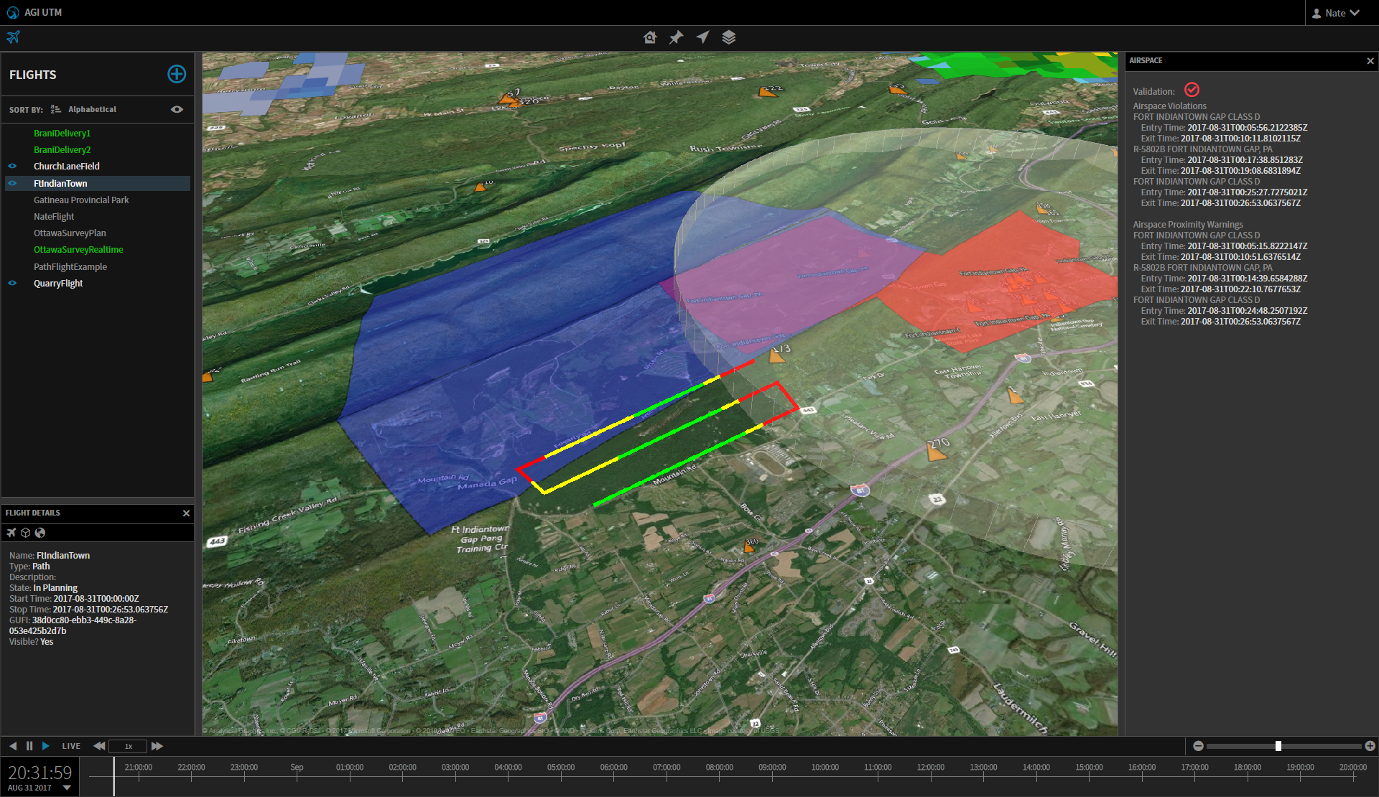1379x797 pixels.
Task: Click the white current-time cursor on timeline
Action: pyautogui.click(x=113, y=776)
